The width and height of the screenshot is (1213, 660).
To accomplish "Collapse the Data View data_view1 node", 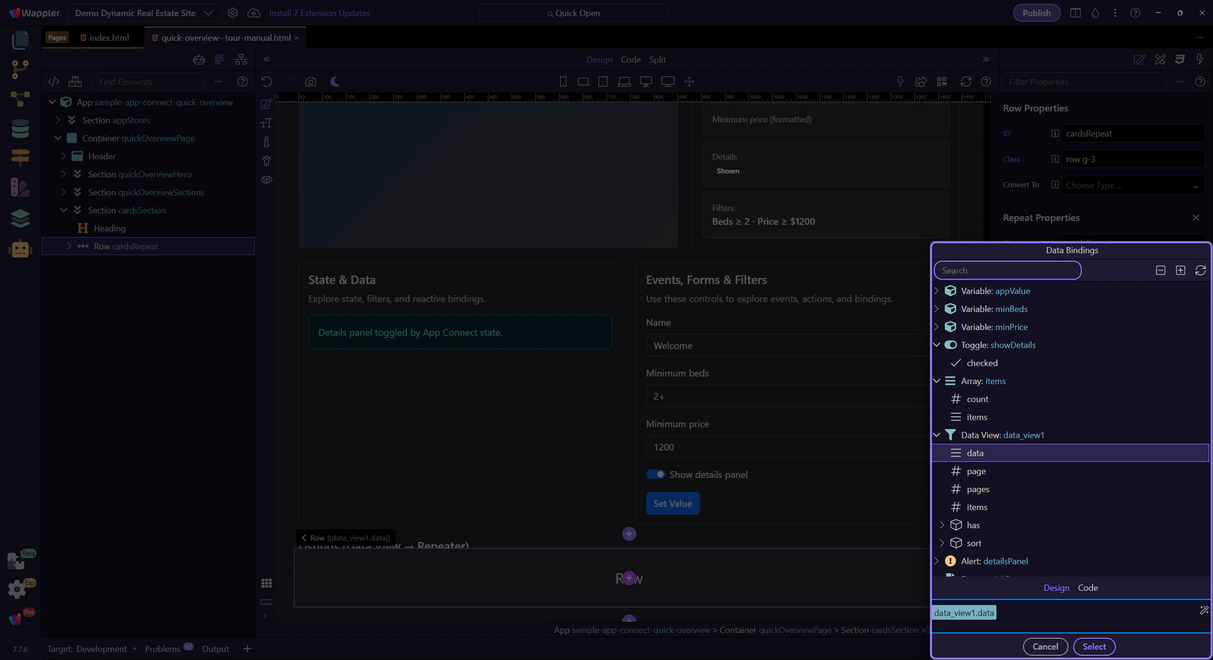I will [937, 435].
